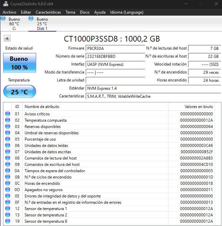Click the previous disk arrow button

7,38
